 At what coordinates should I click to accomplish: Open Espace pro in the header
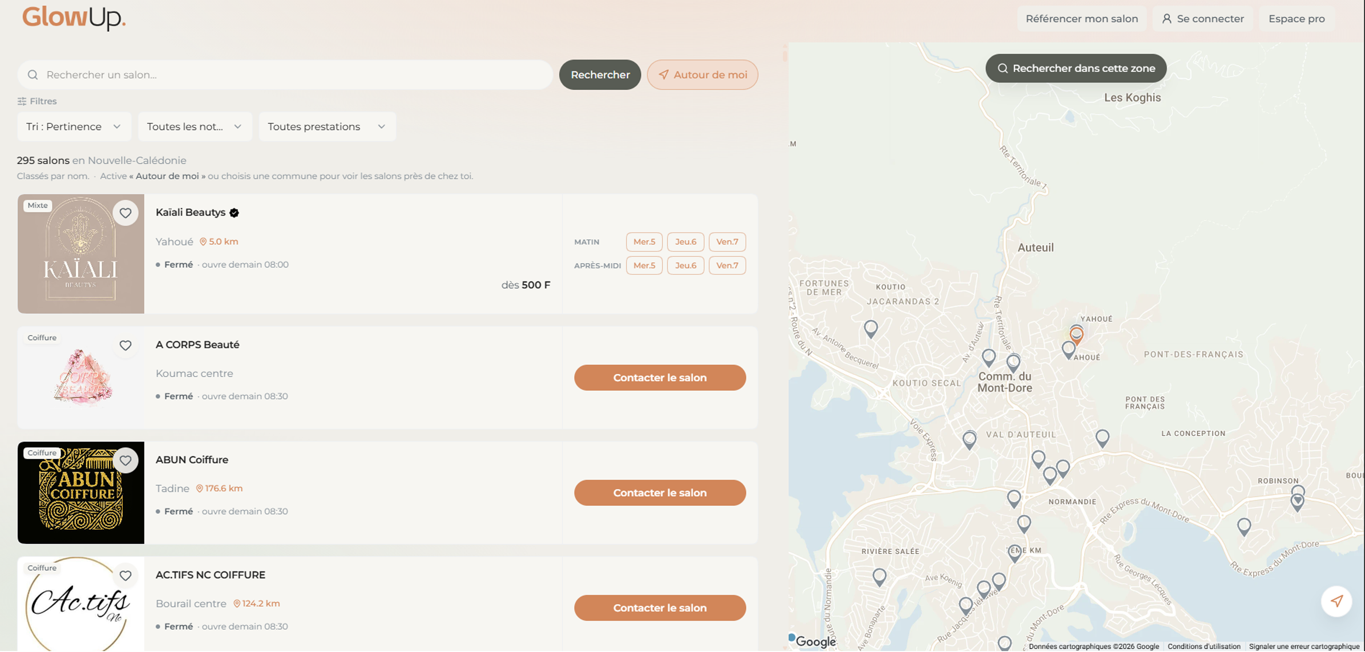pos(1296,19)
